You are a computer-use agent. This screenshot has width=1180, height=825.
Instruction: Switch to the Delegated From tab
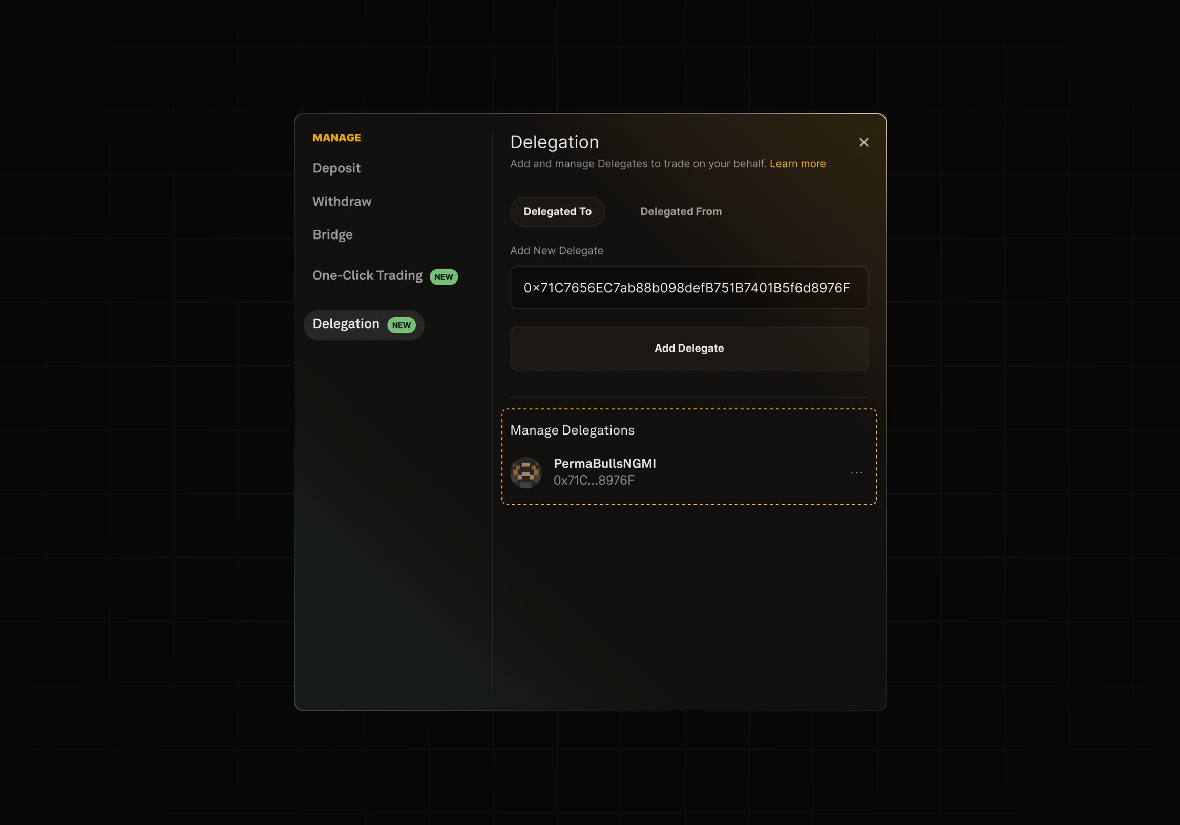tap(681, 212)
